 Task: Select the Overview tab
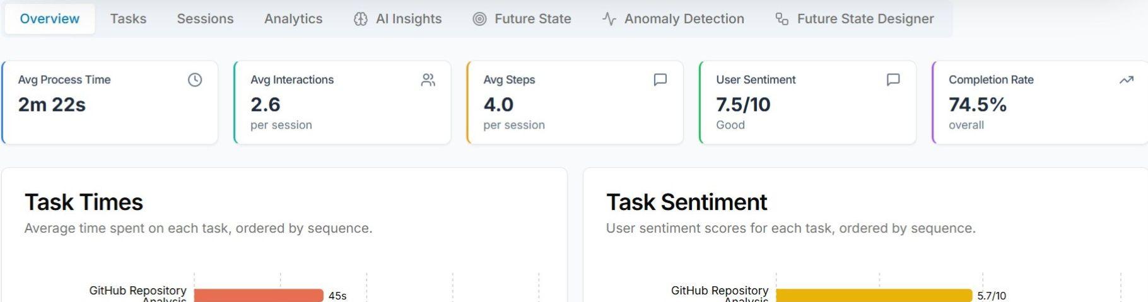pos(50,19)
